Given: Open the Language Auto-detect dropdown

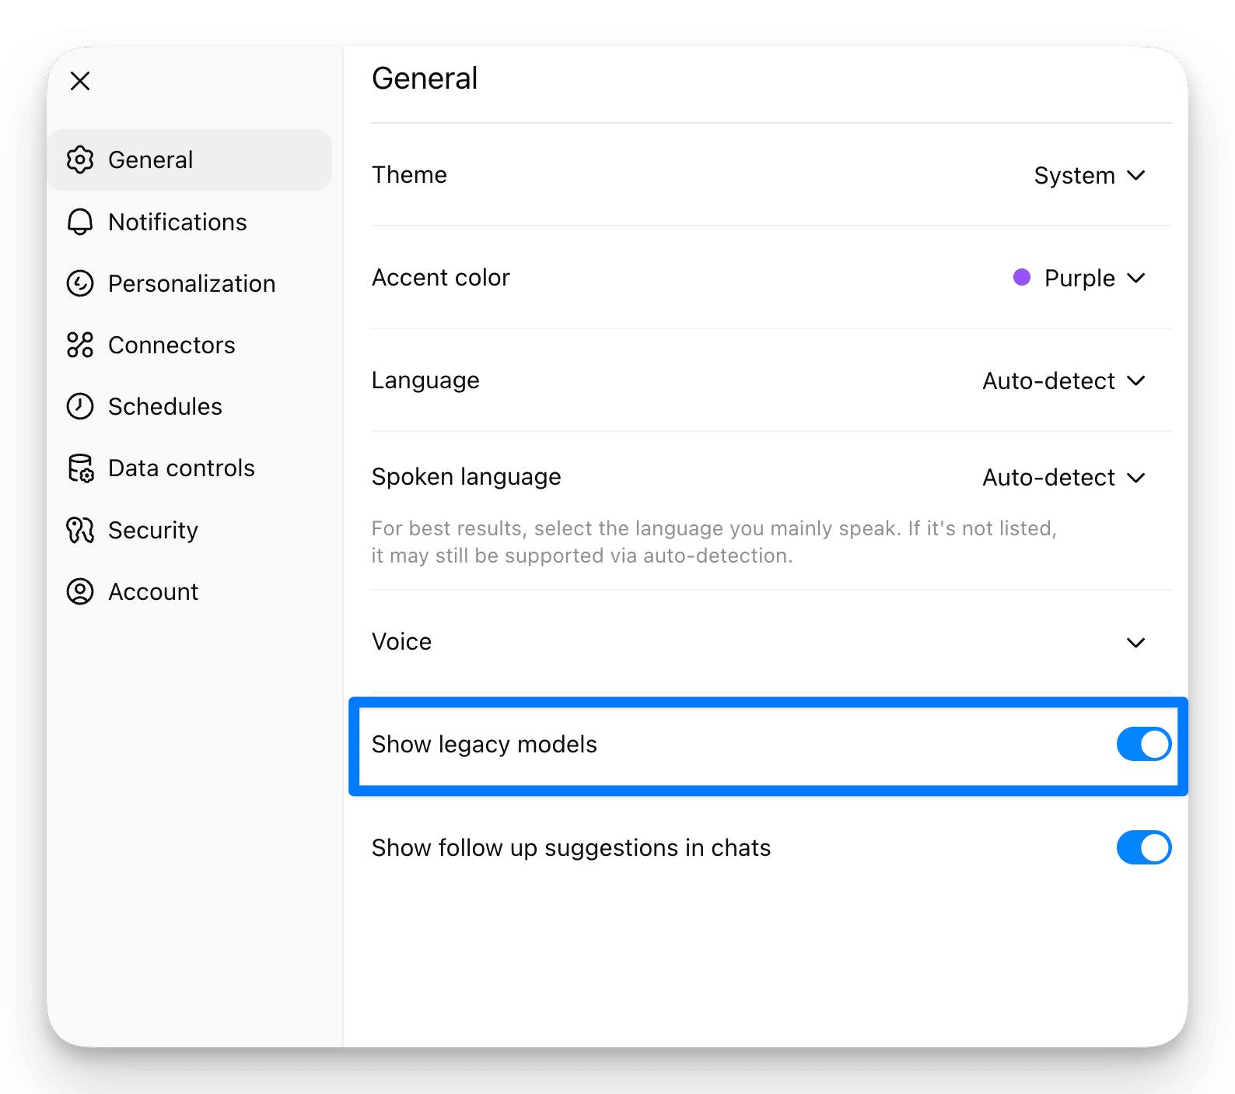Looking at the screenshot, I should point(1063,380).
